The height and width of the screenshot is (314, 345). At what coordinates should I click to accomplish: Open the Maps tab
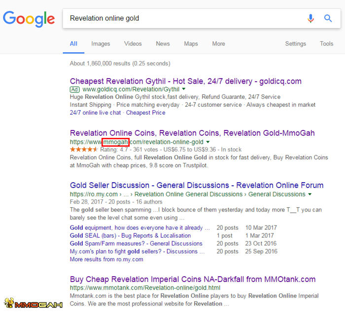191,44
